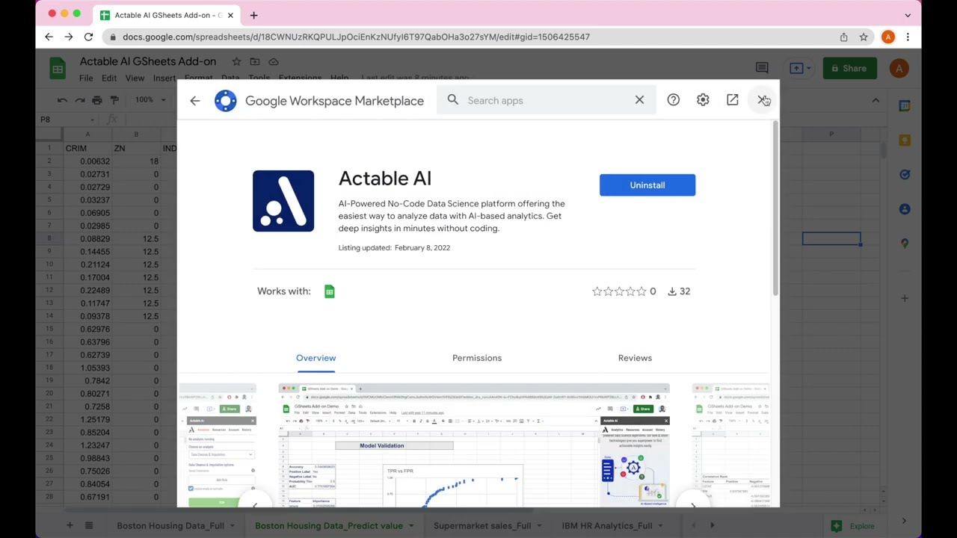
Task: Select row header 15
Action: [x=49, y=330]
